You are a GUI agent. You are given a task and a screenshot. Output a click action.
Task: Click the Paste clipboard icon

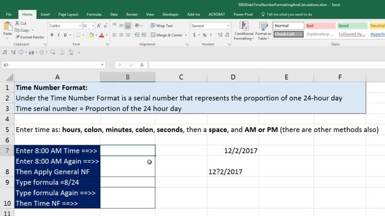(x=7, y=26)
